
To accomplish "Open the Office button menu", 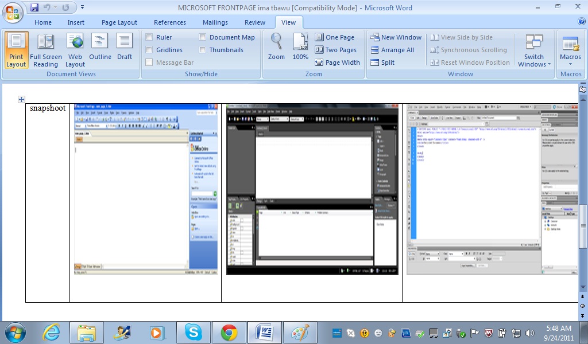I will point(13,13).
